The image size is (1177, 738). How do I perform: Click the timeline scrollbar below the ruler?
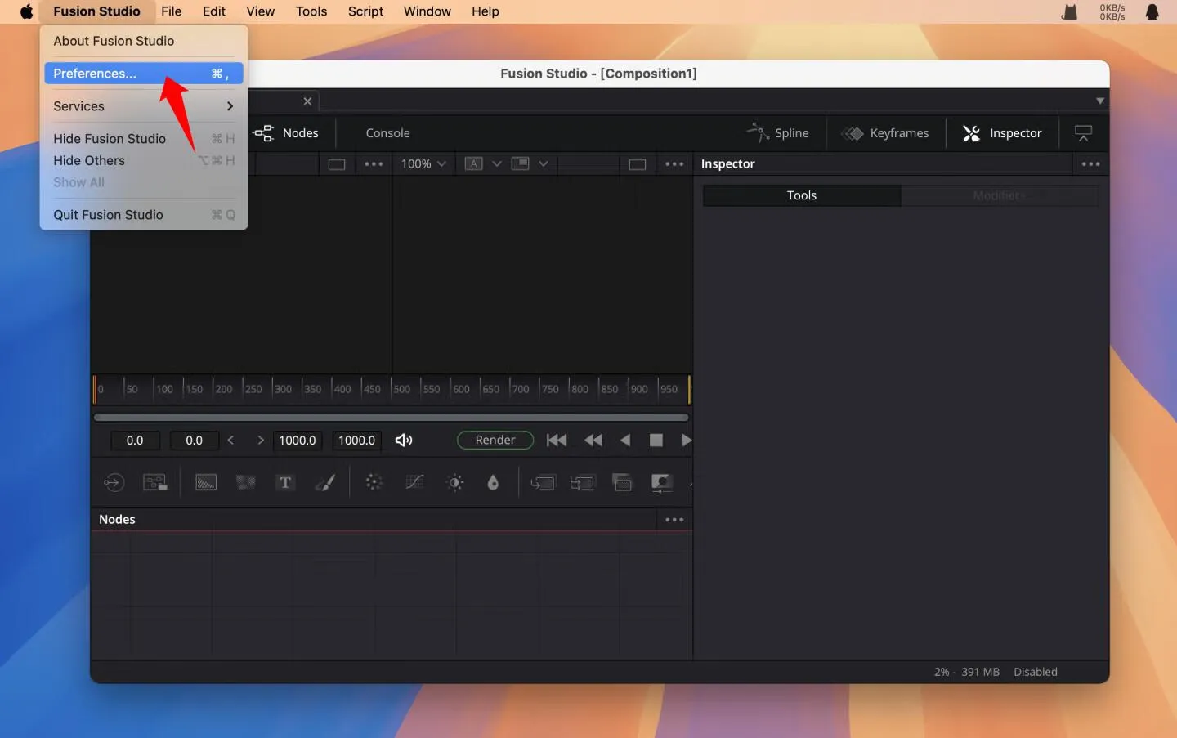click(x=391, y=417)
